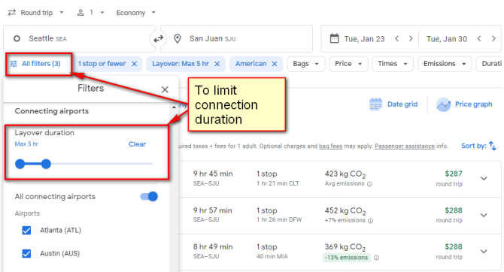This screenshot has height=272, width=504.
Task: Open the Price graph view
Action: [464, 104]
